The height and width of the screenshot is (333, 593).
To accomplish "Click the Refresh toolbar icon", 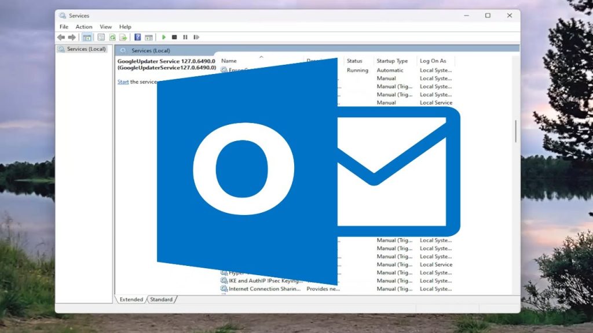I will [x=112, y=38].
